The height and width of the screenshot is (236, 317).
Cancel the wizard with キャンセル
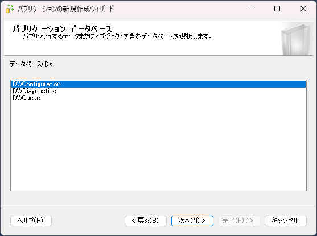coord(286,221)
